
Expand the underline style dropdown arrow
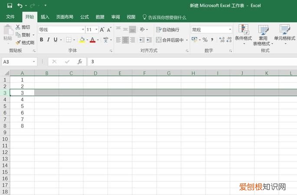tap(61, 40)
